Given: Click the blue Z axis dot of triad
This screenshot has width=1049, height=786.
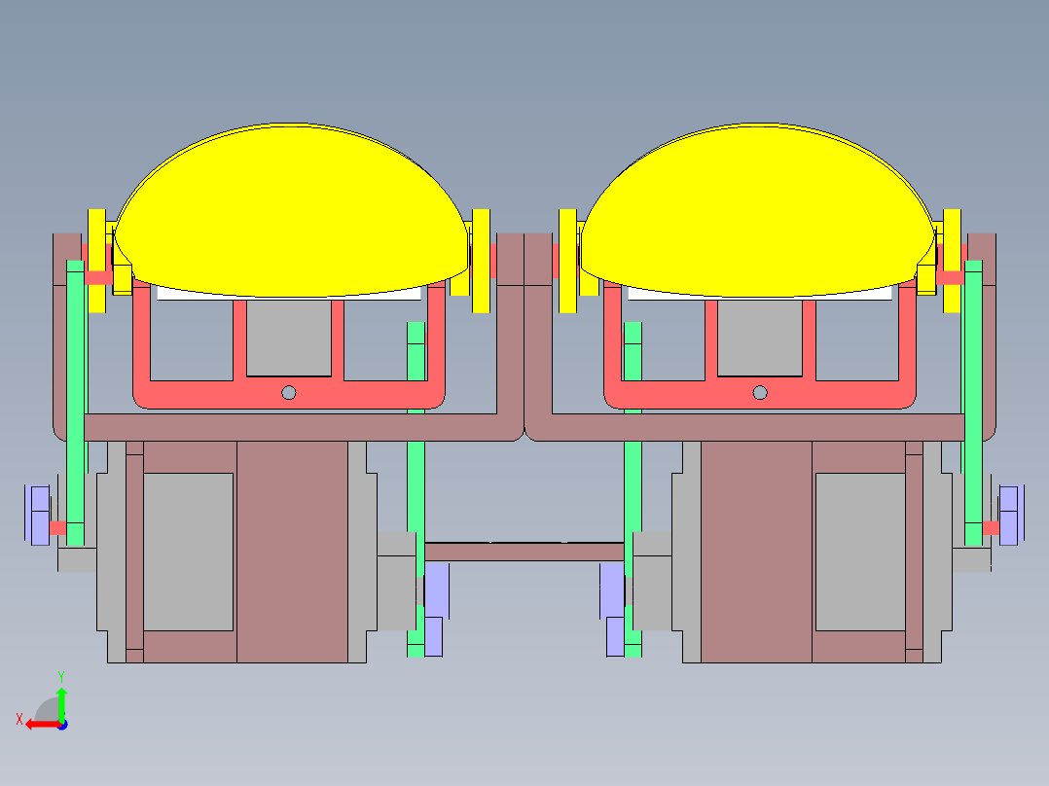Looking at the screenshot, I should point(62,725).
